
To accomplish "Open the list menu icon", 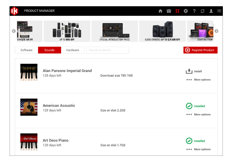I will pos(219,11).
